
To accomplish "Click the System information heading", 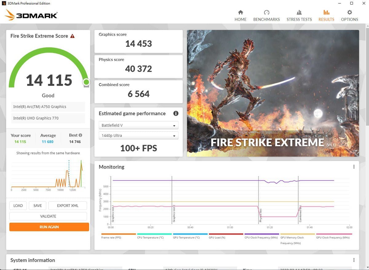I will [x=33, y=260].
